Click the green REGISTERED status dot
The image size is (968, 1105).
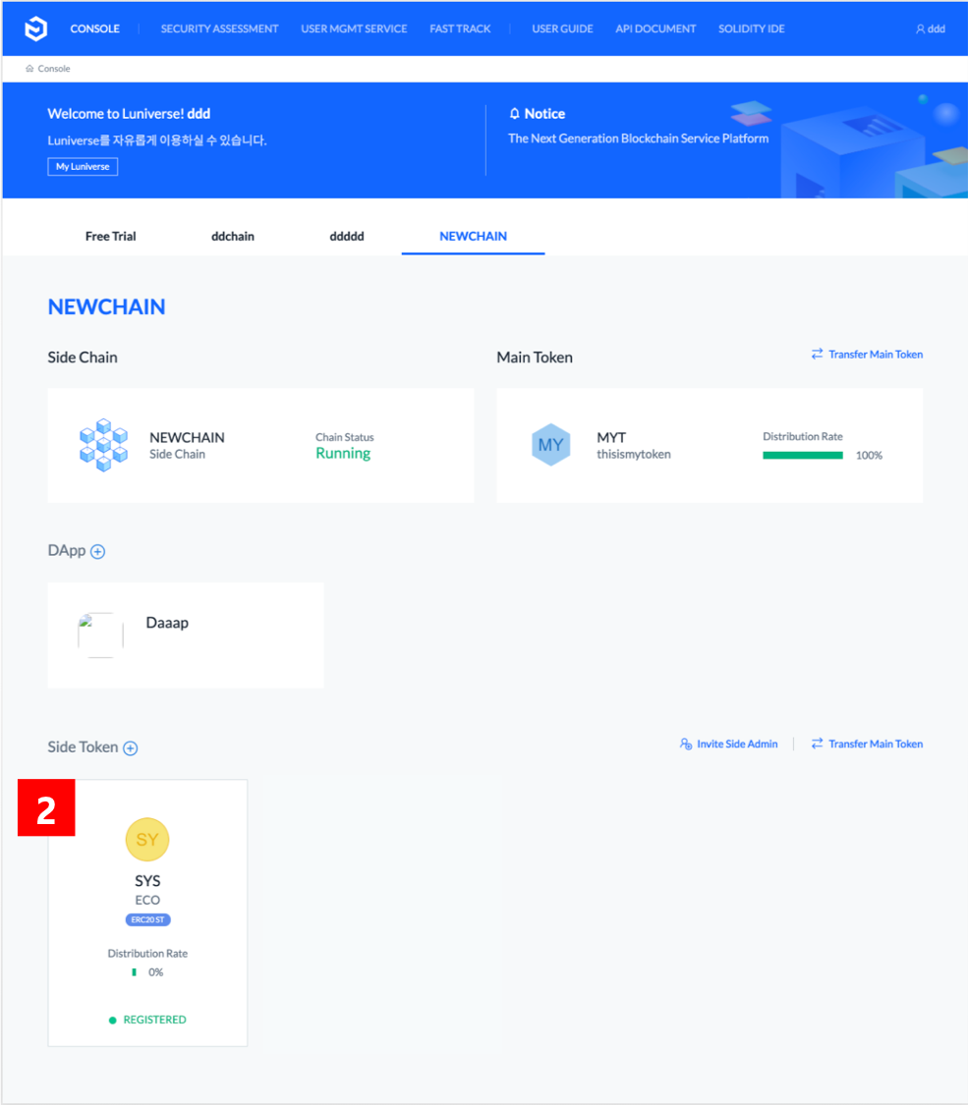(x=112, y=1021)
